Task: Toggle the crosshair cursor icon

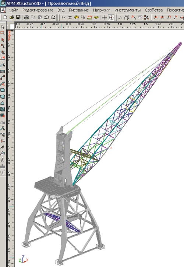Action: pyautogui.click(x=104, y=17)
